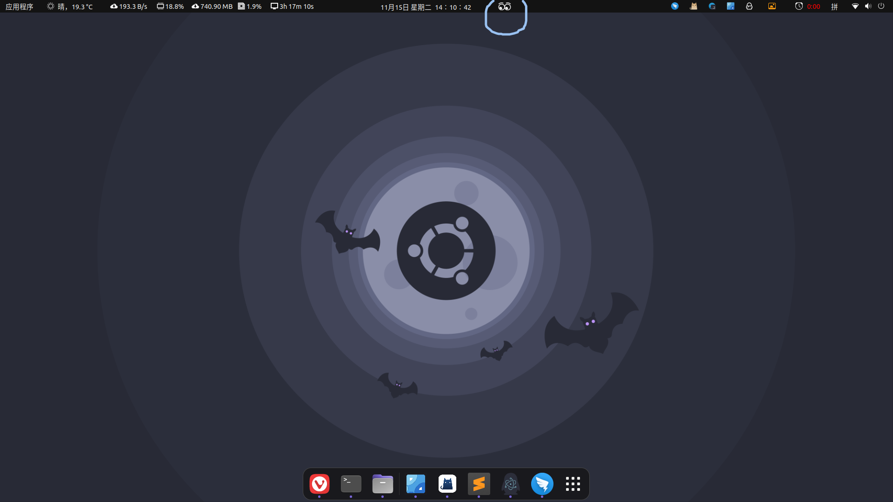Screen dimensions: 893x502
Task: Click the orange picture tray icon
Action: (772, 7)
